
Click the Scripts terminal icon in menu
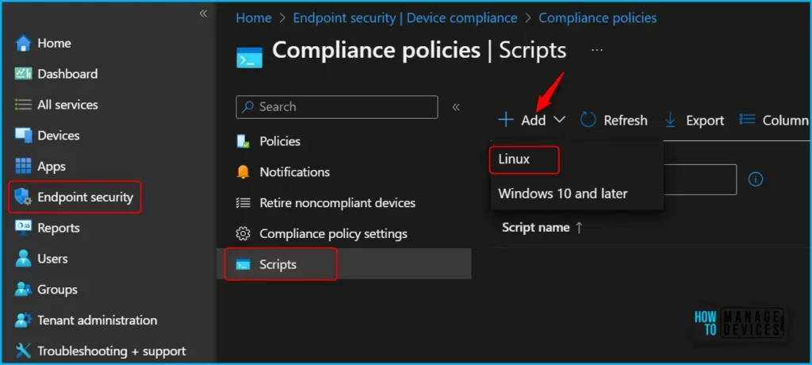click(x=243, y=264)
